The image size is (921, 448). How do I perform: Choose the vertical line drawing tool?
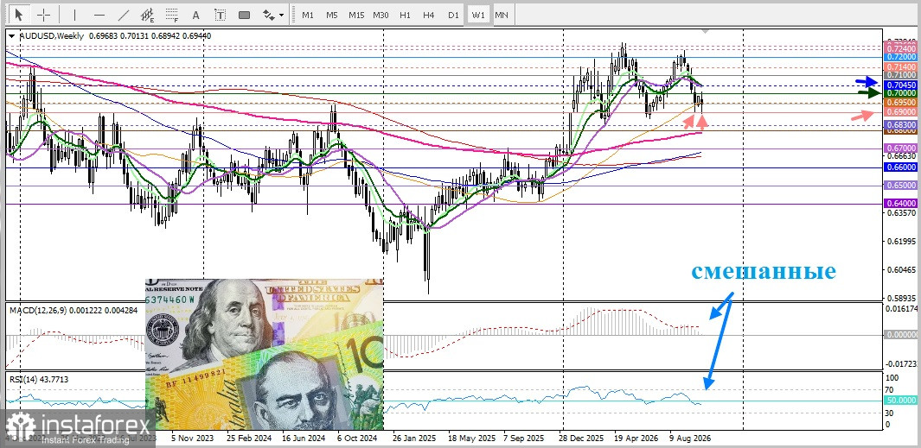(74, 14)
